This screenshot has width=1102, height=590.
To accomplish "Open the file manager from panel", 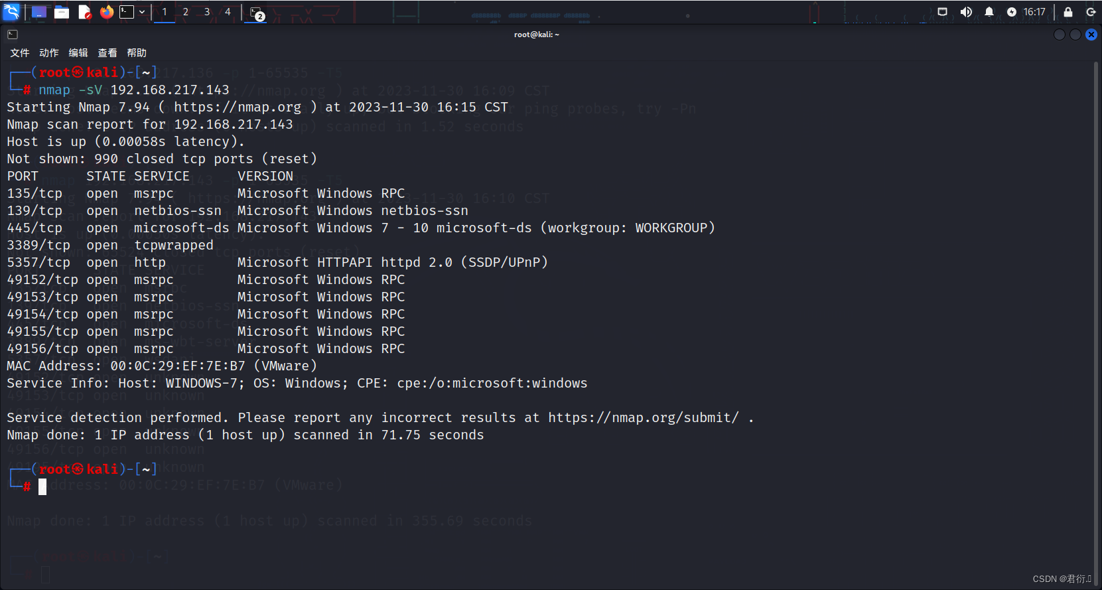I will (x=62, y=12).
